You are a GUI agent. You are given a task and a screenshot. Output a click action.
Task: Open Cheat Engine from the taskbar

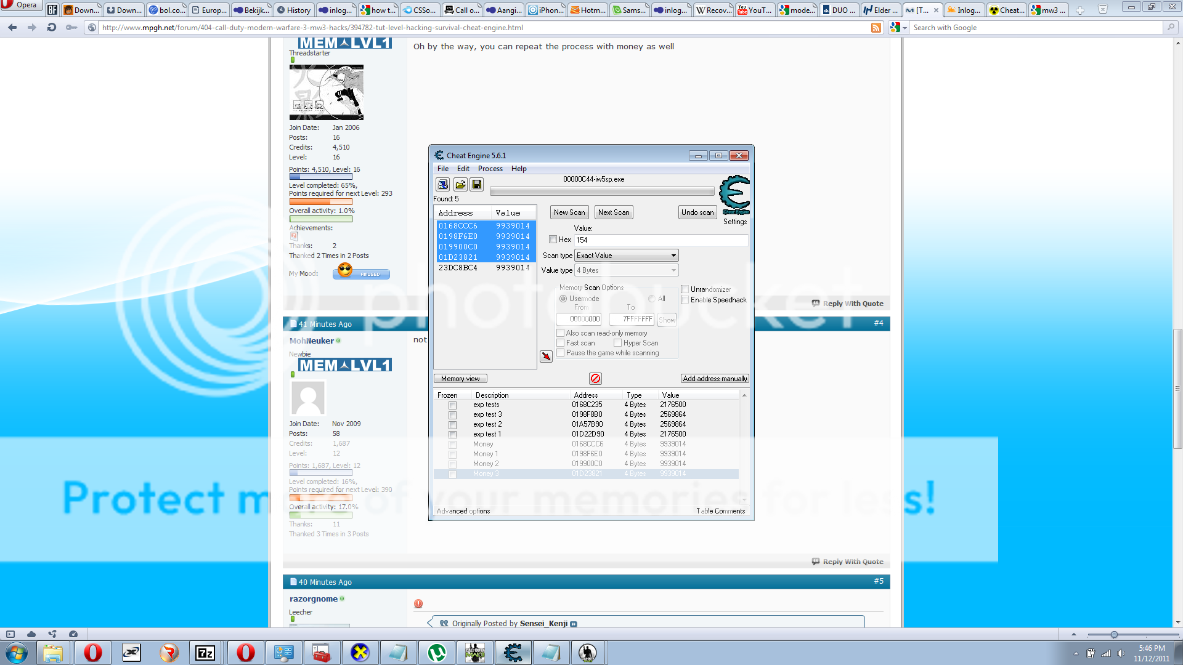click(x=513, y=653)
